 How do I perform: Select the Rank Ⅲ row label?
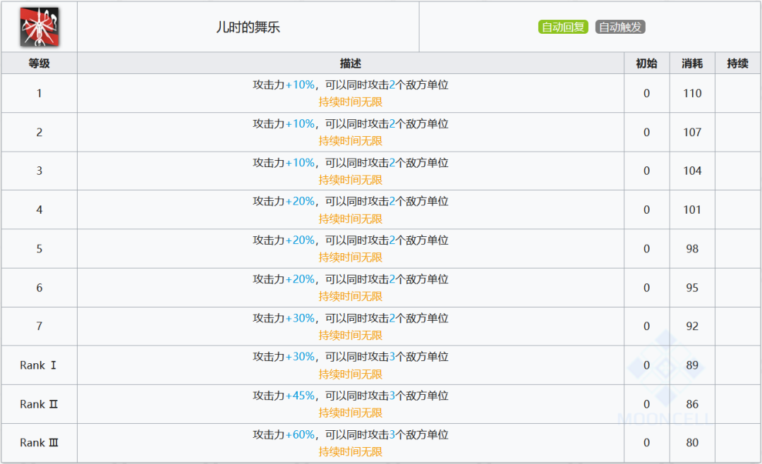(40, 443)
